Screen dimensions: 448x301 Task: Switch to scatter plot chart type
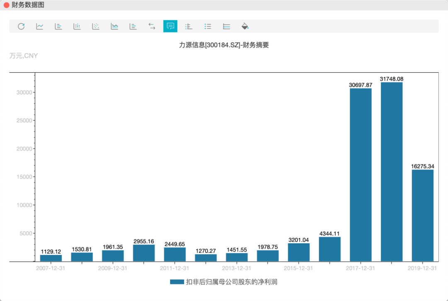tap(96, 26)
